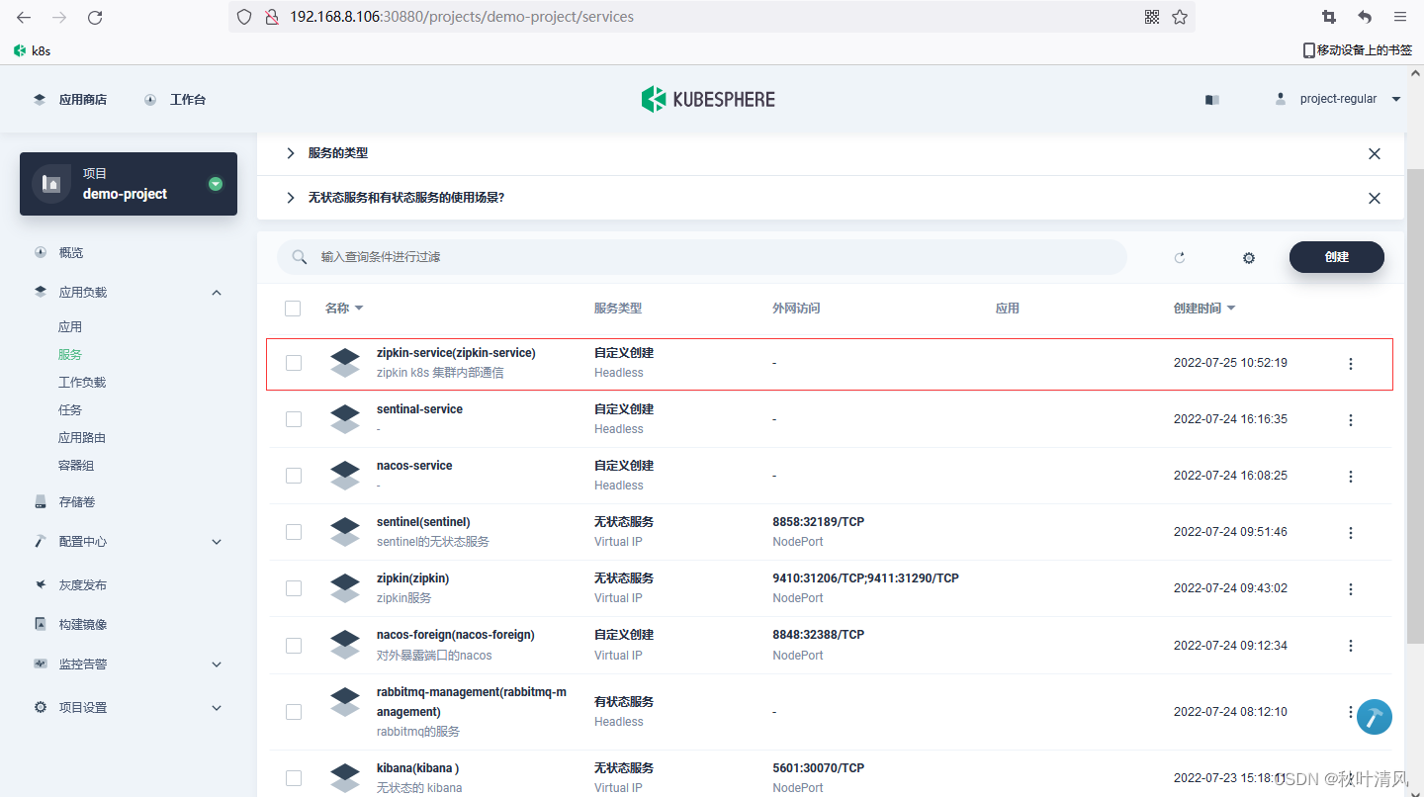Screen dimensions: 1424x797
Task: Open nacos-service details
Action: pos(414,466)
